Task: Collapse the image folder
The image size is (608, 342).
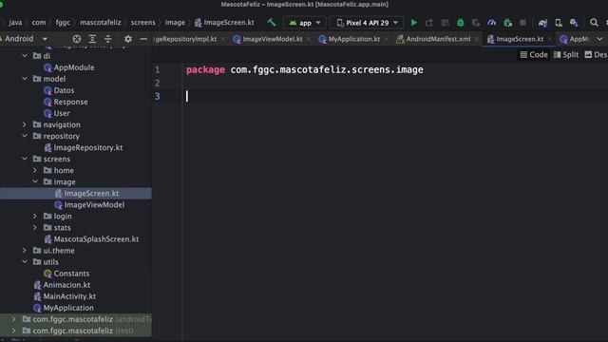Action: coord(35,181)
